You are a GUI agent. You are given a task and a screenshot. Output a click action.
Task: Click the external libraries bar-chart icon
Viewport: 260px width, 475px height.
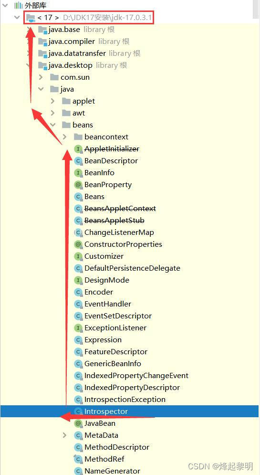pyautogui.click(x=19, y=5)
